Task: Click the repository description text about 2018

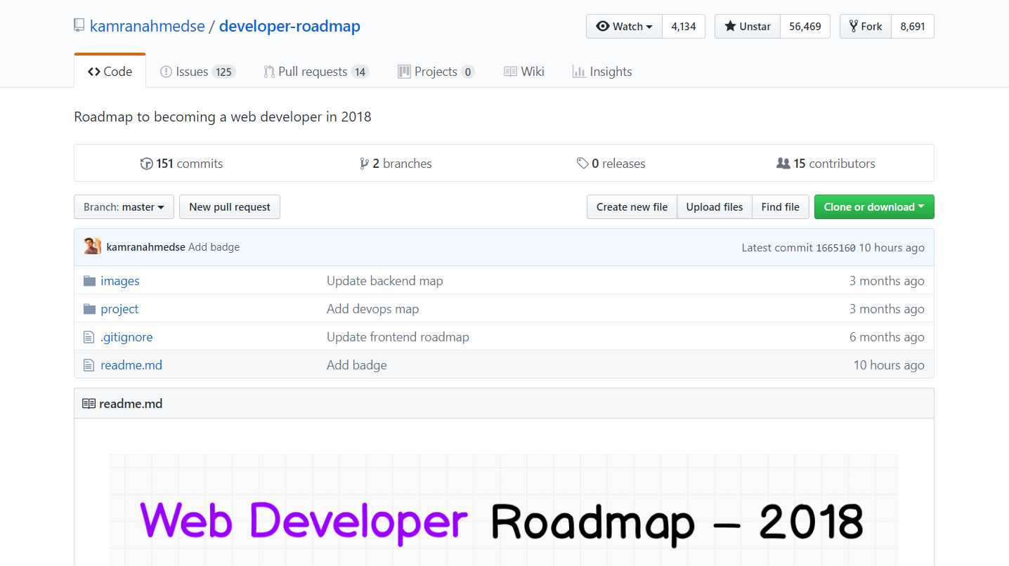Action: [x=223, y=117]
